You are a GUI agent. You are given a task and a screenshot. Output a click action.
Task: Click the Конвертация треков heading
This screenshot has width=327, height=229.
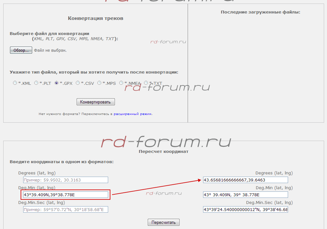click(95, 18)
